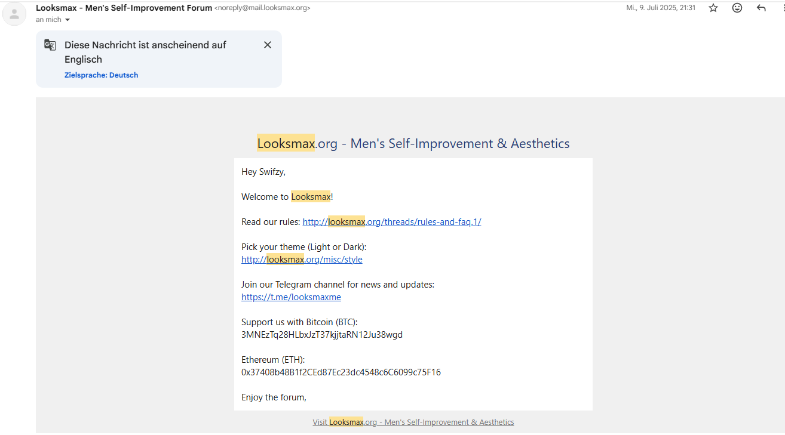
Task: Click the email timestamp 'Mi., 9. Juli 2025'
Action: click(x=660, y=8)
